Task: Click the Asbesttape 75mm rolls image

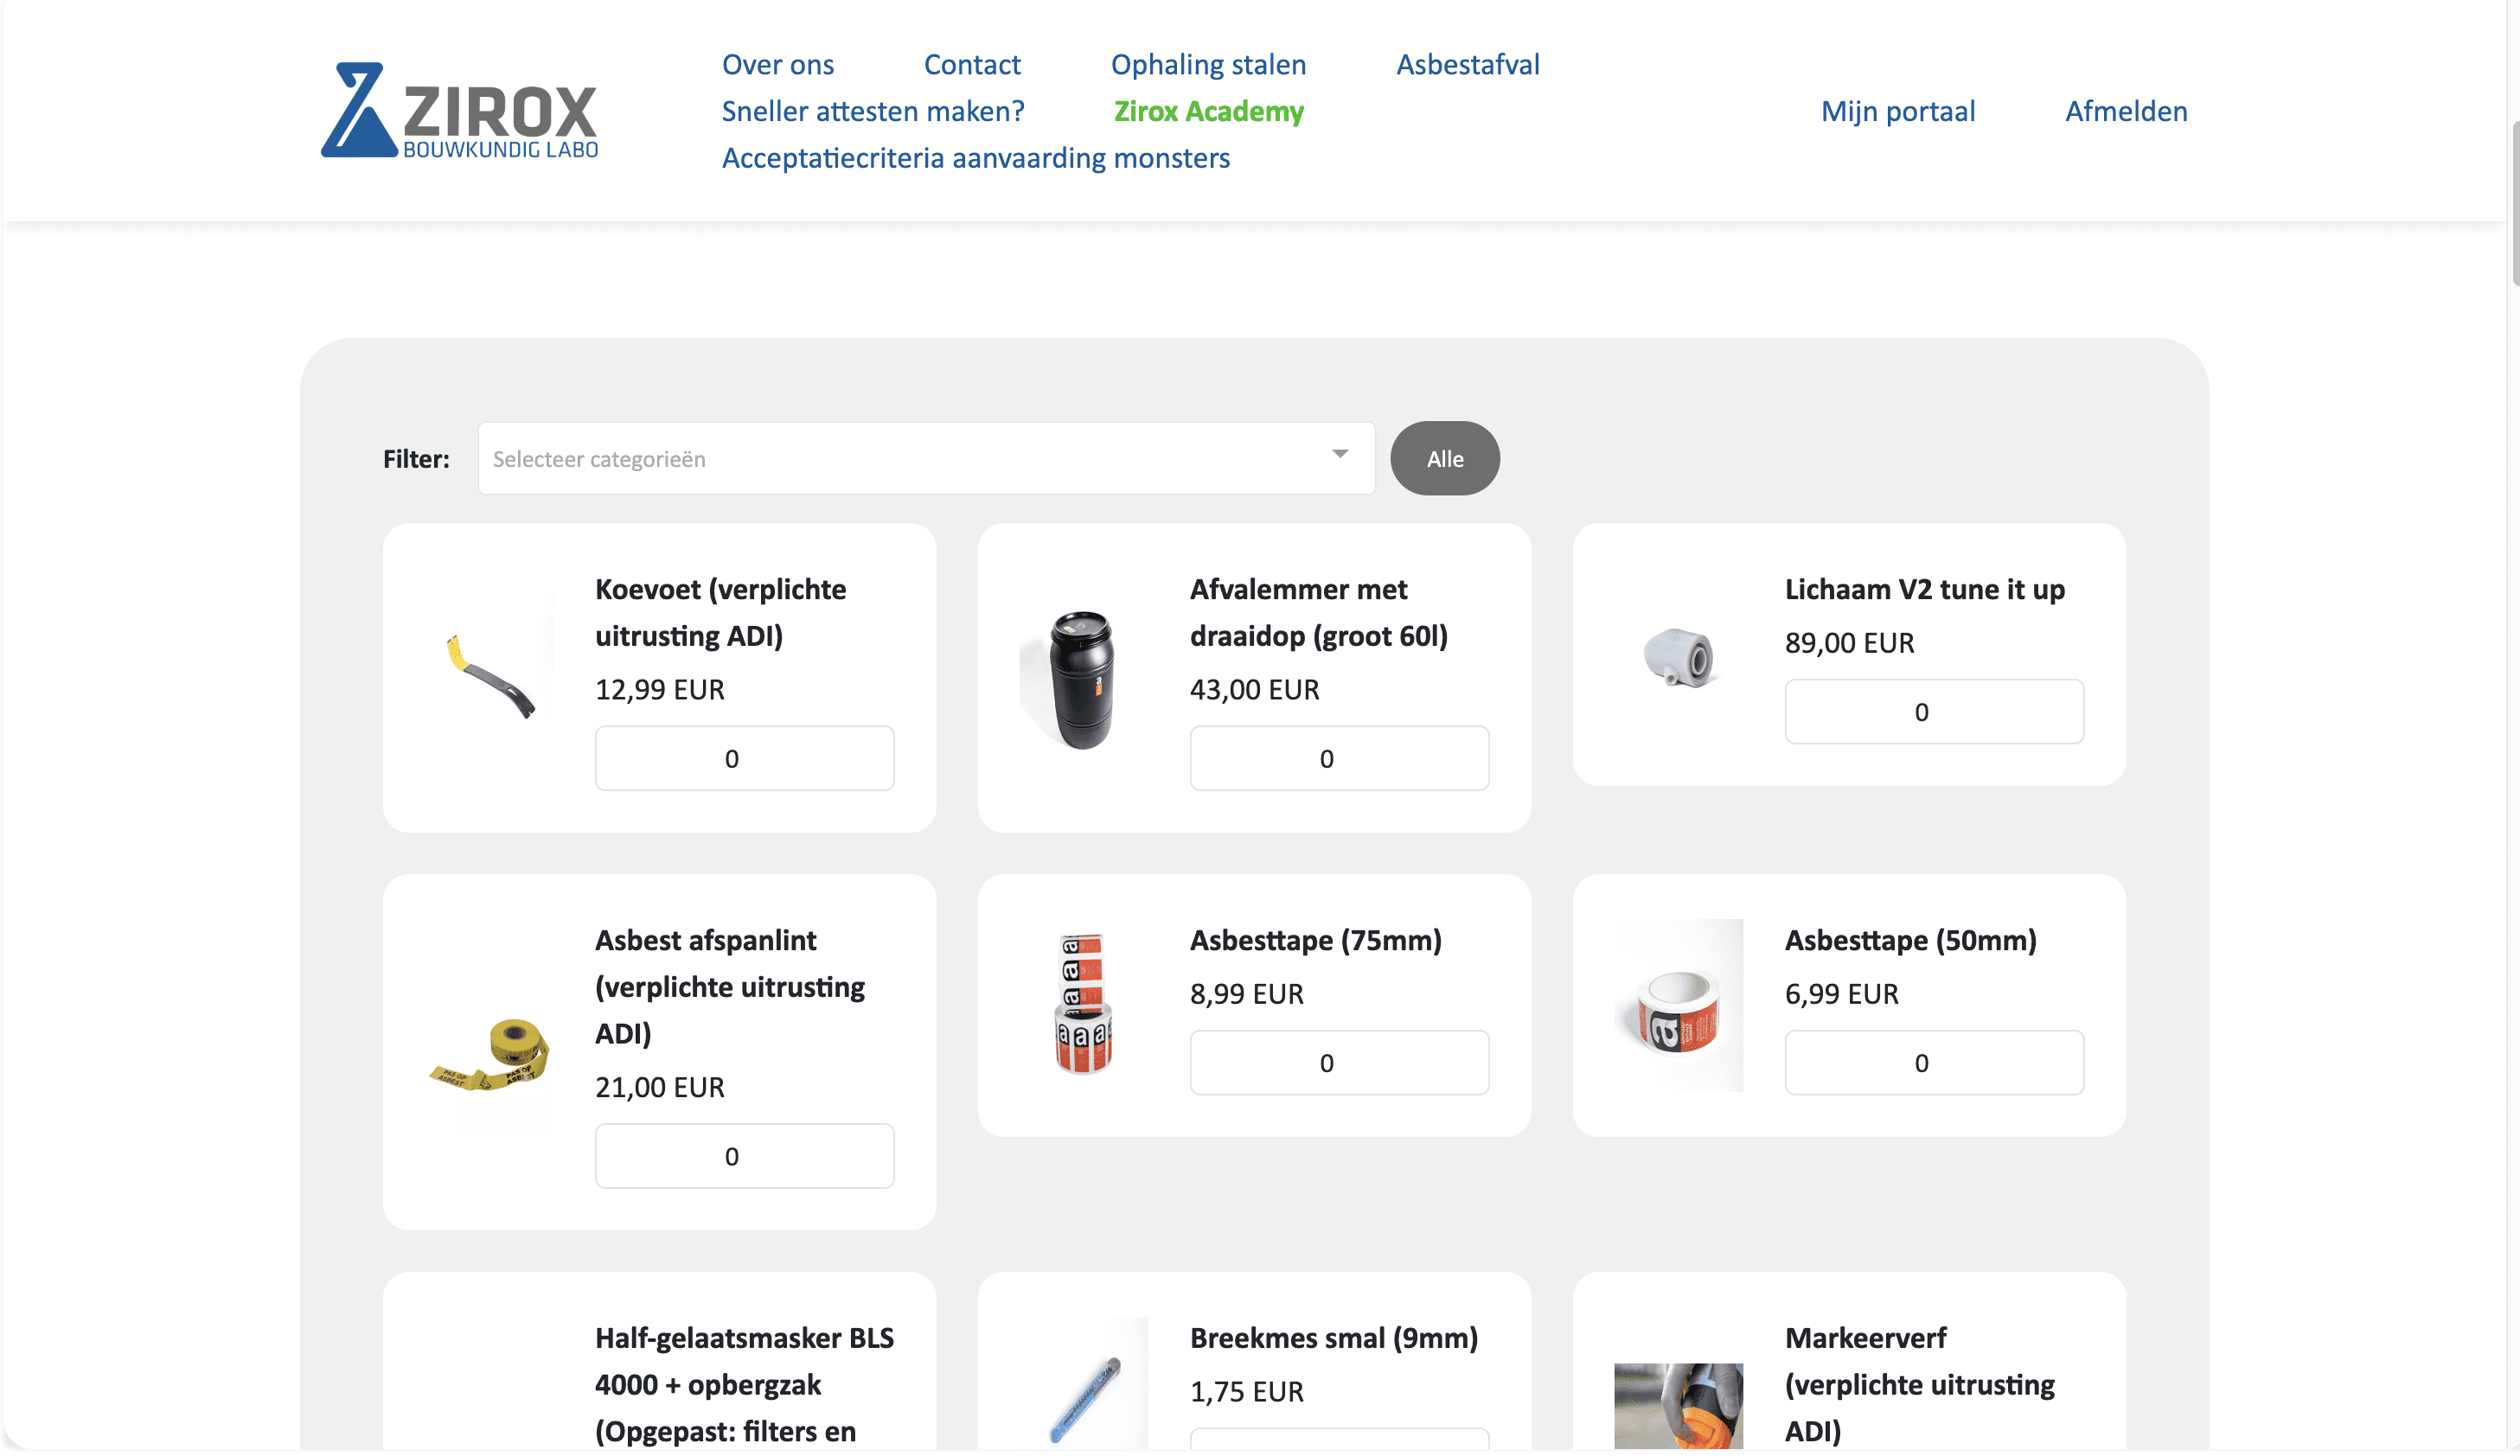Action: pyautogui.click(x=1082, y=1004)
